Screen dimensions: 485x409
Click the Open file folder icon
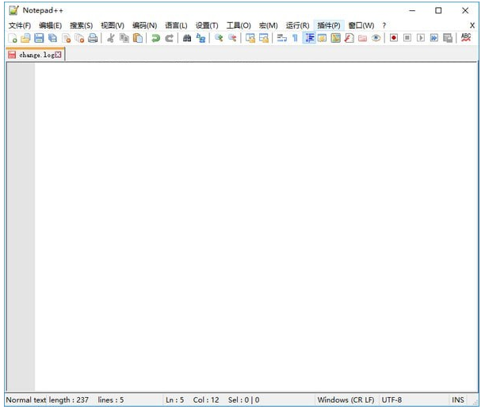coord(25,38)
